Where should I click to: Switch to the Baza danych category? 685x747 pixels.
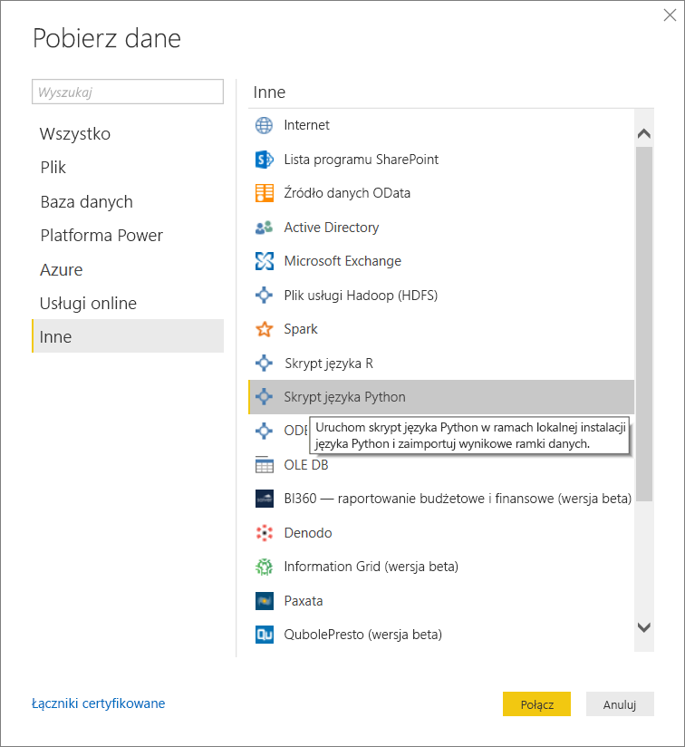pyautogui.click(x=86, y=202)
